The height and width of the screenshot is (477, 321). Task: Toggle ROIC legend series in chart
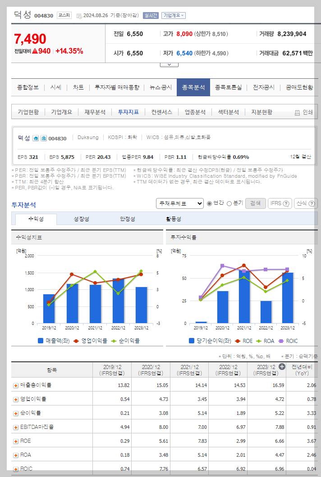[288, 341]
